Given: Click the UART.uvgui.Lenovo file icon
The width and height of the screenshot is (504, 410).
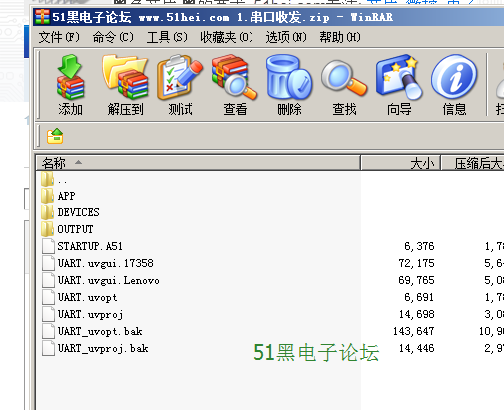Looking at the screenshot, I should pyautogui.click(x=48, y=280).
